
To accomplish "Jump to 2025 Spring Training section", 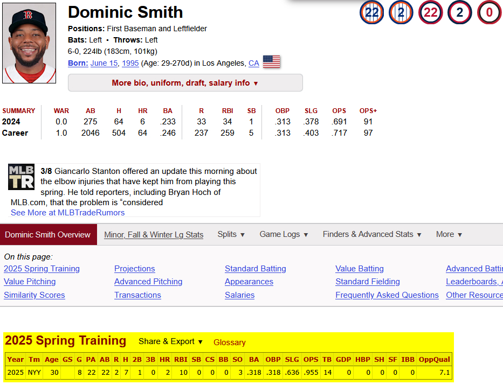I will tap(42, 269).
